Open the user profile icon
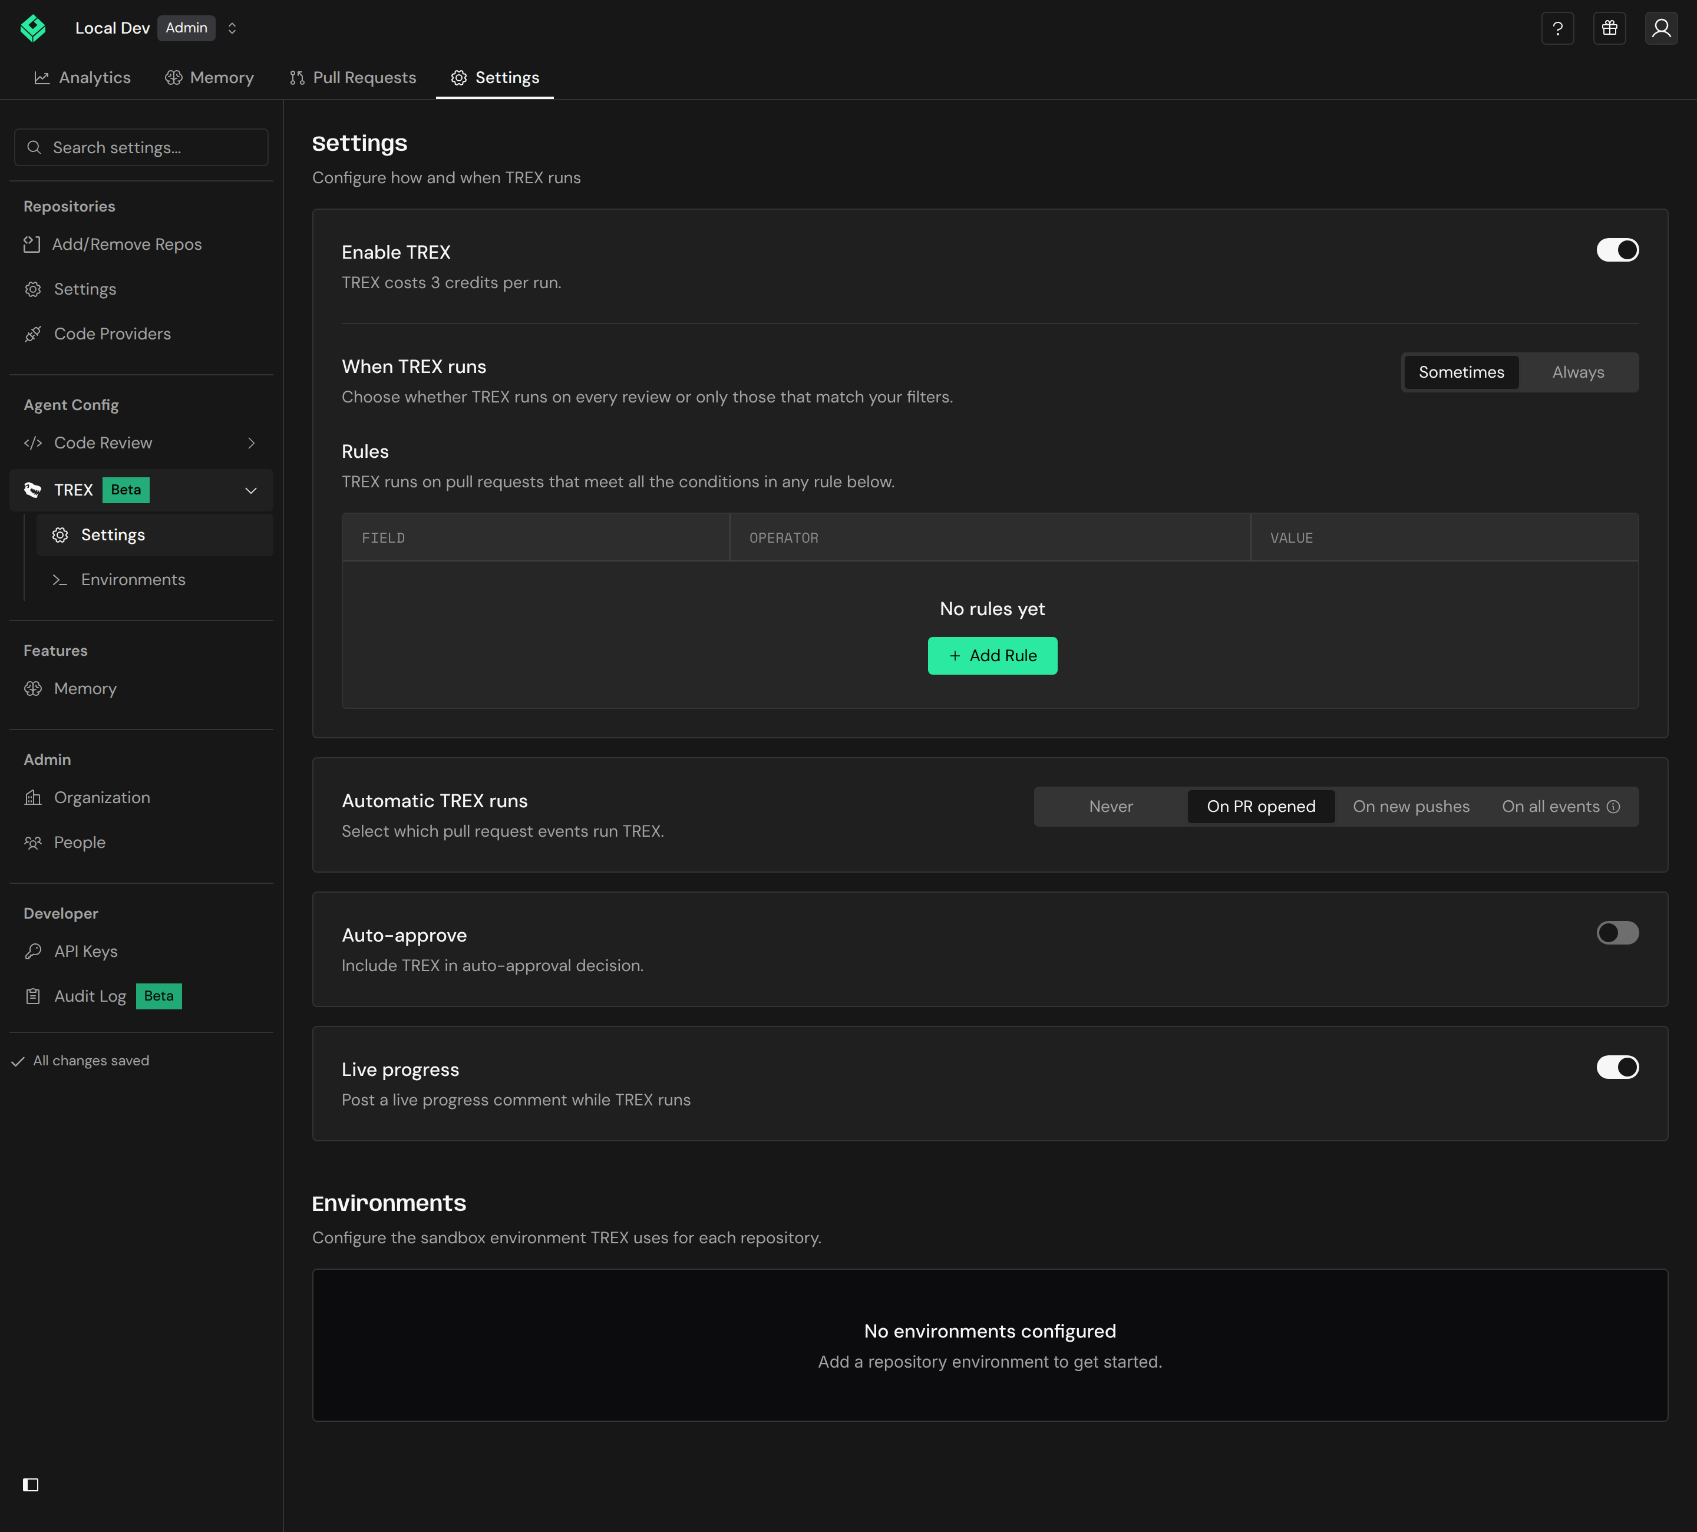Image resolution: width=1697 pixels, height=1532 pixels. point(1661,29)
